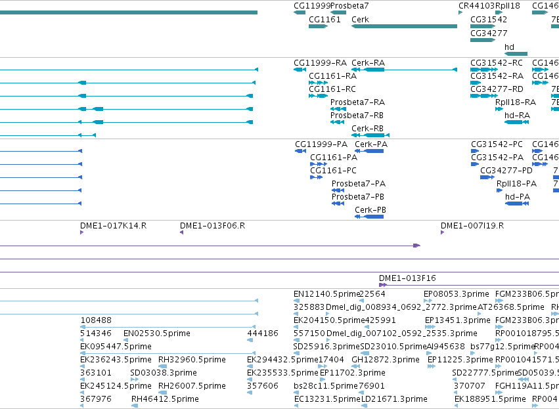The width and height of the screenshot is (559, 409).
Task: Select the AI945638 EST
Action: pyautogui.click(x=429, y=353)
